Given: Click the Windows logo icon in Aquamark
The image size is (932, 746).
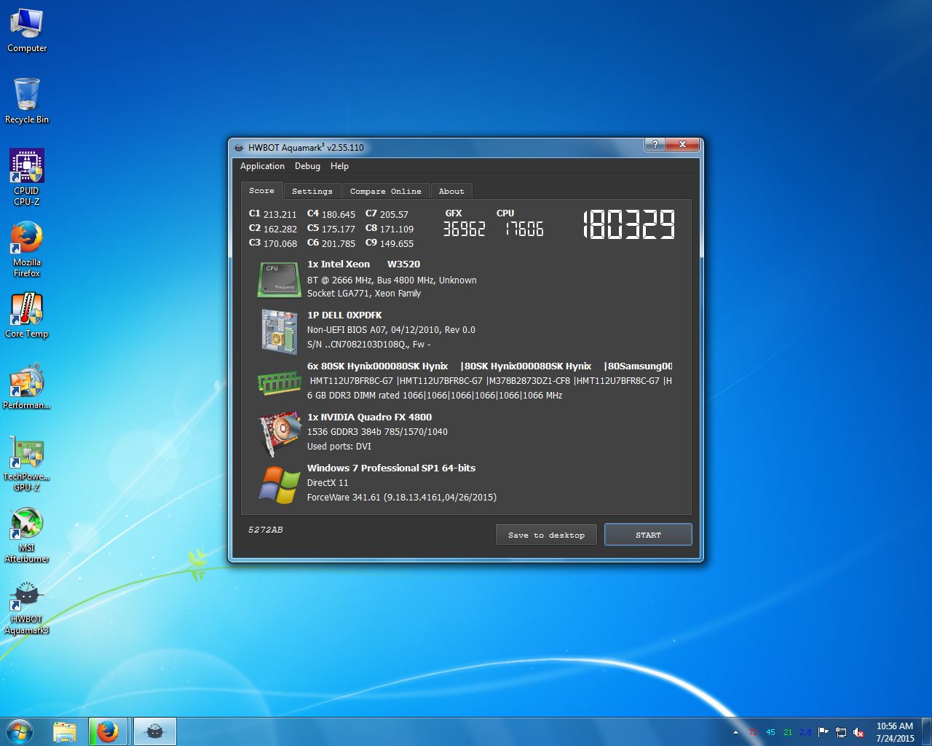Looking at the screenshot, I should (279, 484).
